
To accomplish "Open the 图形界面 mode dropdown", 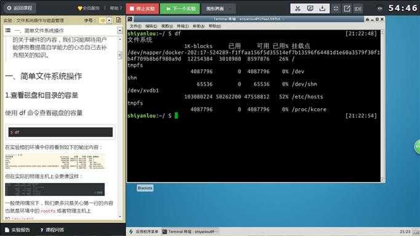I will coord(218,9).
